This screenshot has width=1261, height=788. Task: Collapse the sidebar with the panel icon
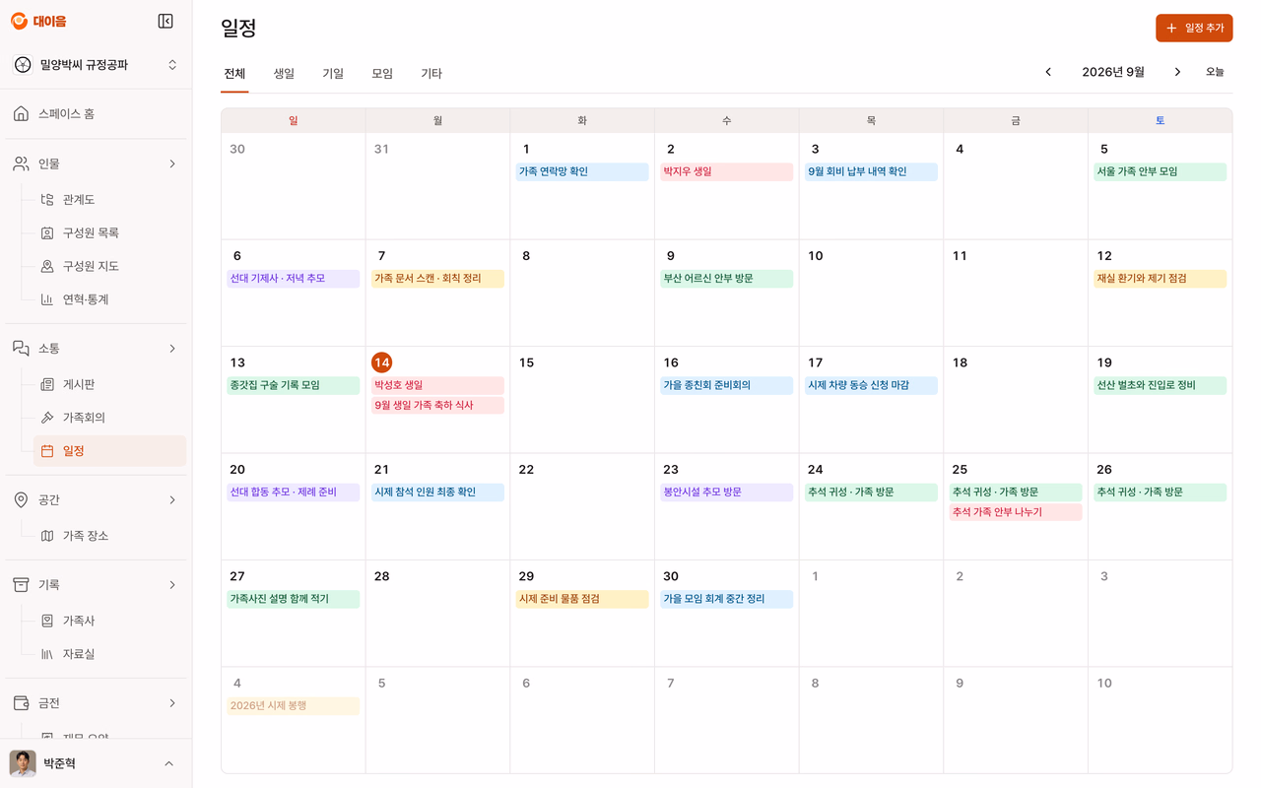(x=166, y=22)
